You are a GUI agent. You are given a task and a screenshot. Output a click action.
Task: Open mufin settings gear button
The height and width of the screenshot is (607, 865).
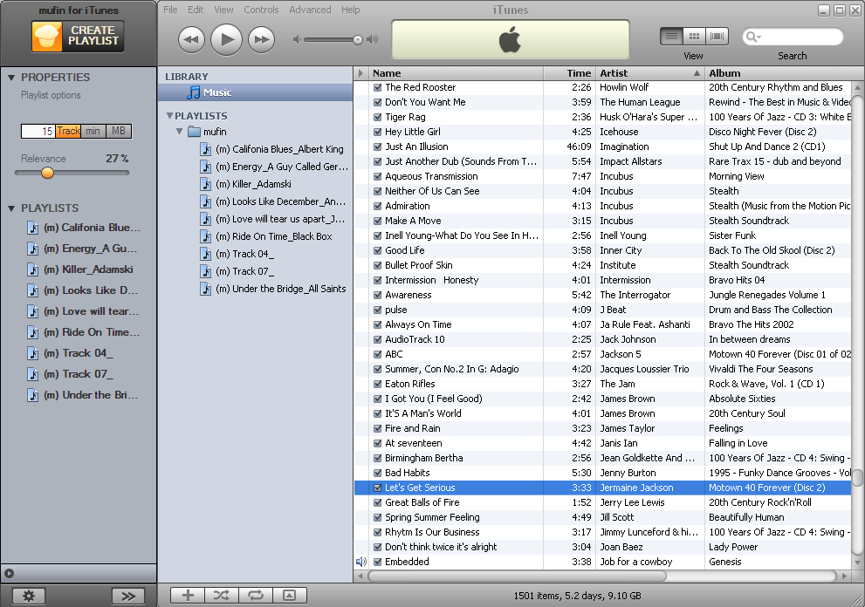28,596
